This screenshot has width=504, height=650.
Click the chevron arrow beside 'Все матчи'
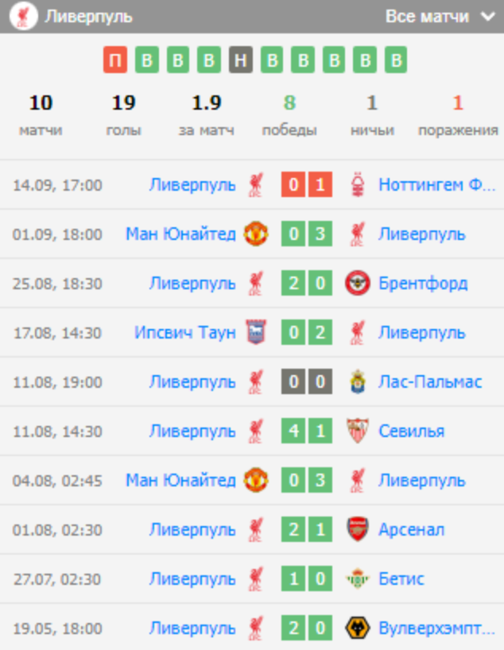tap(487, 17)
